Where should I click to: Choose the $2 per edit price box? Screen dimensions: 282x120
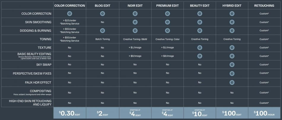click(102, 113)
